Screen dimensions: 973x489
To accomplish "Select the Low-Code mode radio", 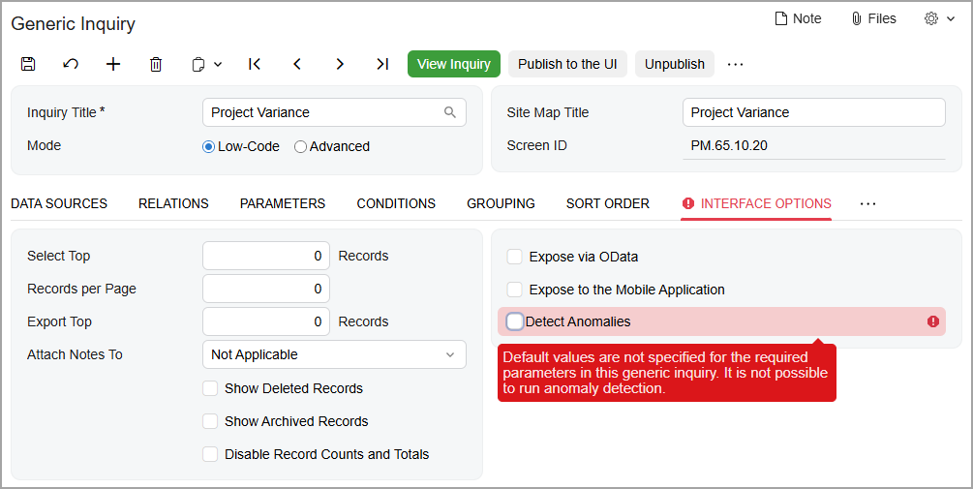I will coord(208,147).
